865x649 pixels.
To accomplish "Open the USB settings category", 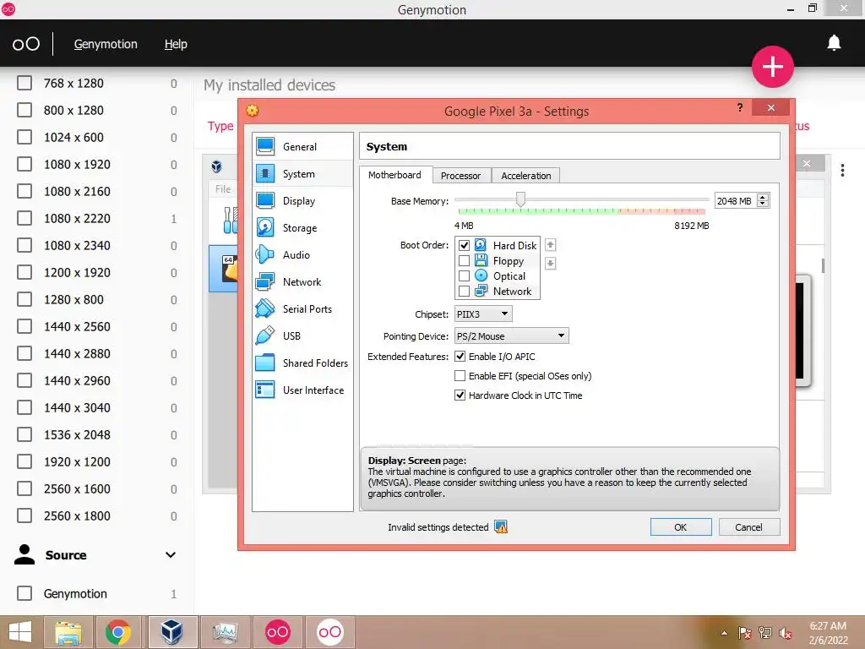I will pos(302,336).
